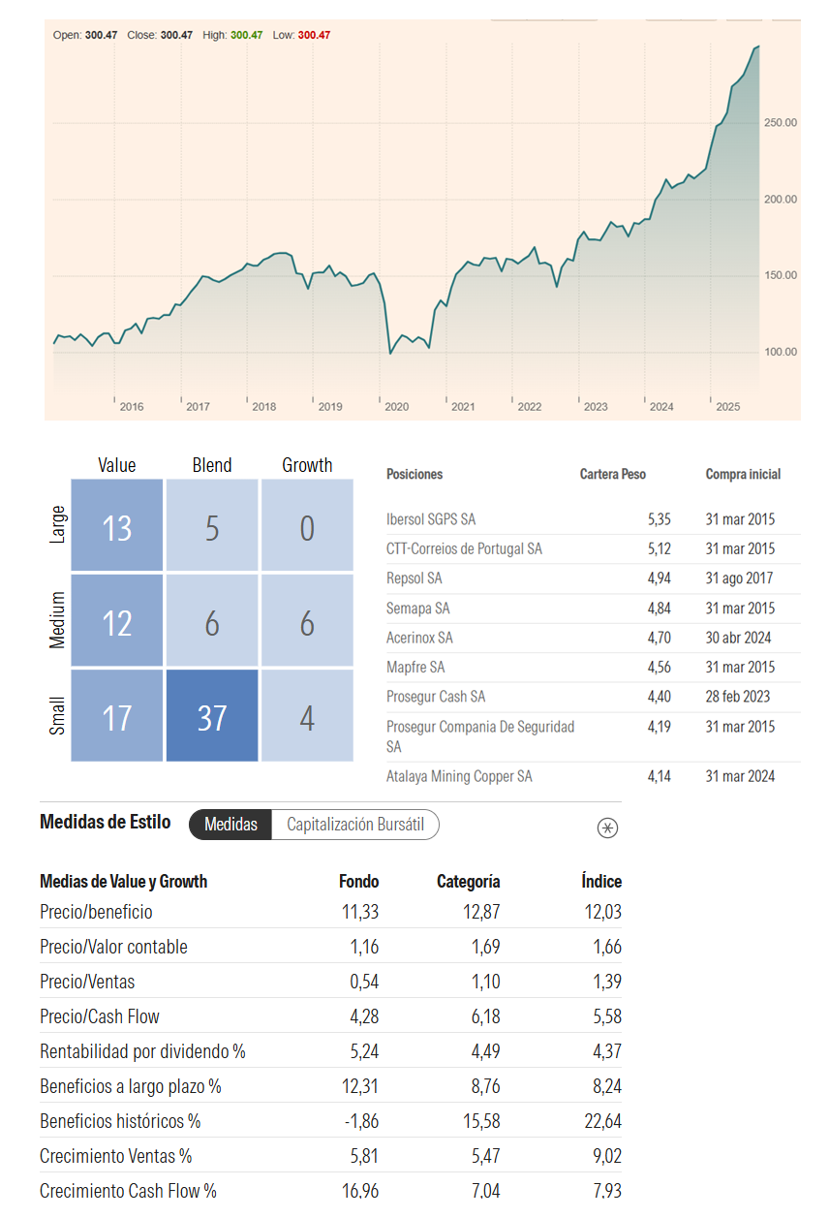Open CTT-Correios de Portugal SA position

464,548
